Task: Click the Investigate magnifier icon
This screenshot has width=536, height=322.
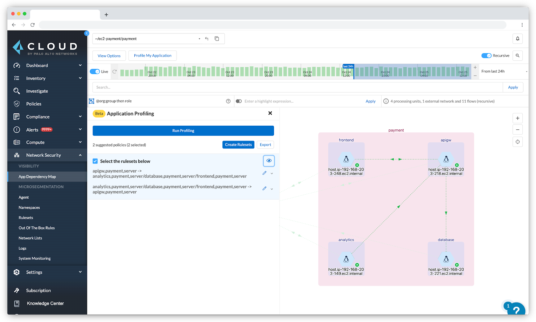Action: coord(16,91)
